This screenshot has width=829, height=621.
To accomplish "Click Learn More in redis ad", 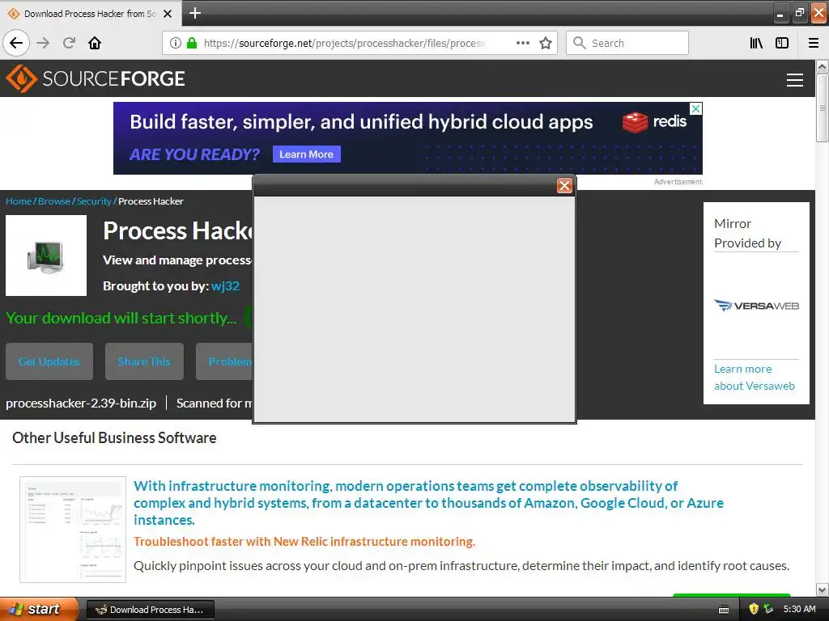I will pyautogui.click(x=307, y=154).
